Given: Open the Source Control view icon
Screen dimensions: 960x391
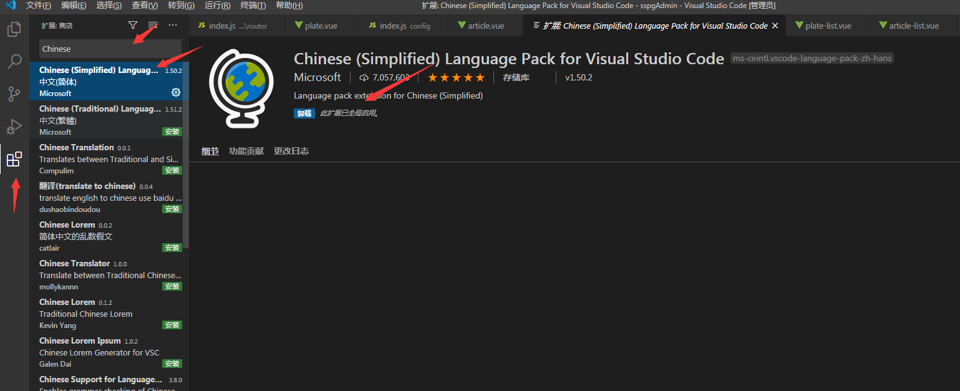Looking at the screenshot, I should [x=14, y=94].
